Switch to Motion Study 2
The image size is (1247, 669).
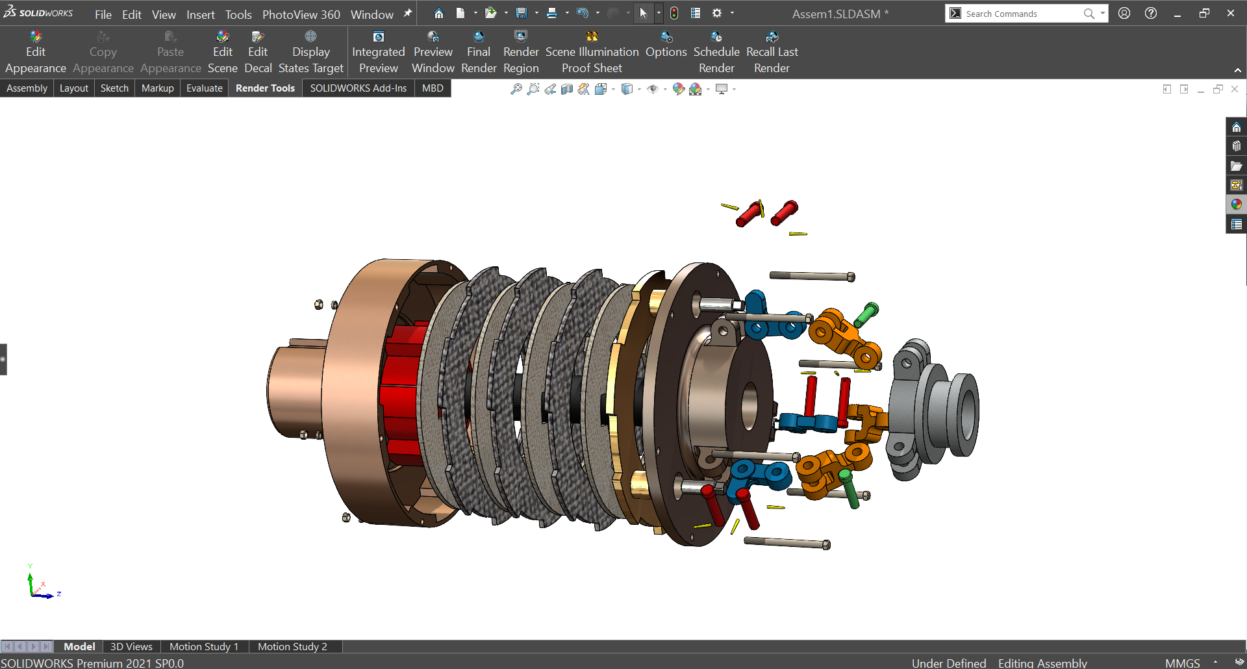pyautogui.click(x=292, y=646)
